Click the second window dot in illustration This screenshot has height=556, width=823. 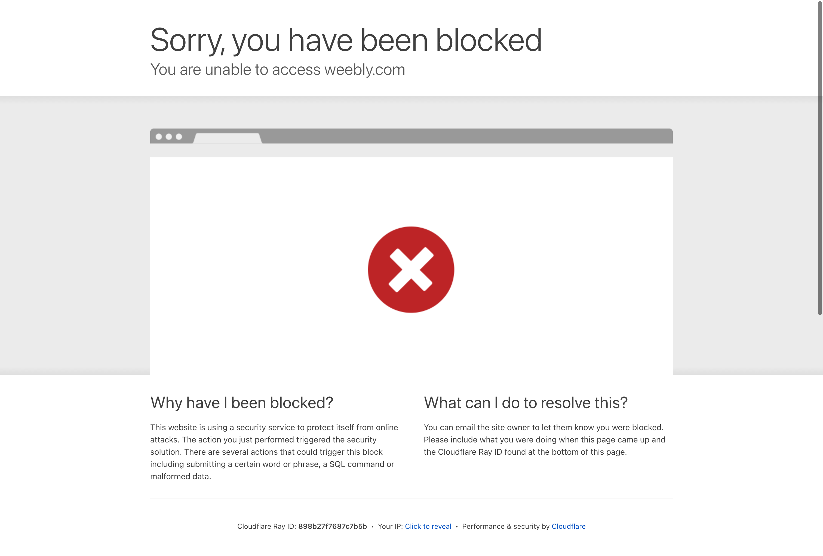(169, 136)
